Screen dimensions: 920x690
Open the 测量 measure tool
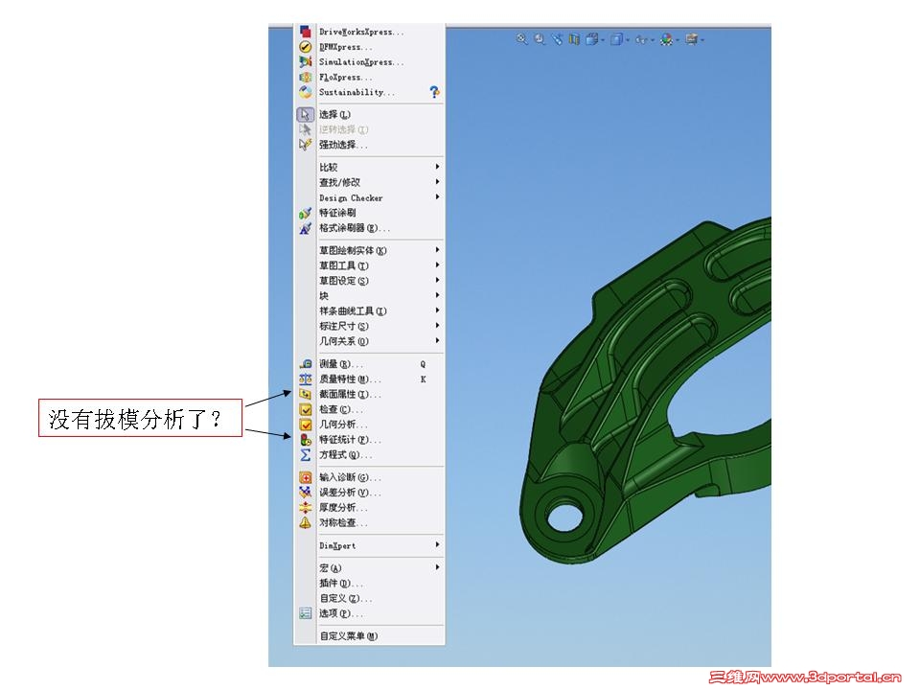coord(368,364)
